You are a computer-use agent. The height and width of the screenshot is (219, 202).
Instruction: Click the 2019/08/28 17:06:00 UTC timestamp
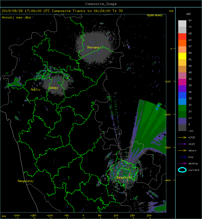(26, 11)
